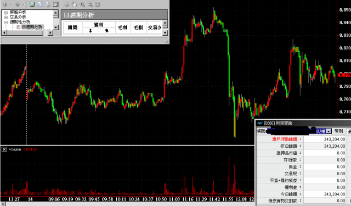This screenshot has width=351, height=206.
Task: Click the 09:06 time axis label
Action: 54,199
